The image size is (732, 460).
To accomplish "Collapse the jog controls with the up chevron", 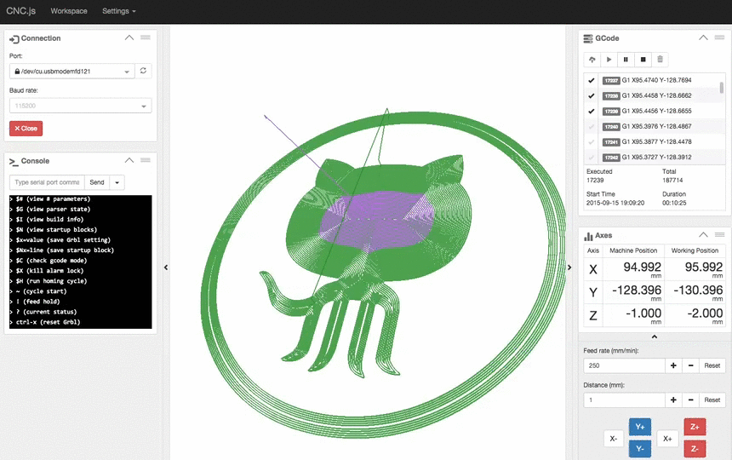I will [654, 336].
